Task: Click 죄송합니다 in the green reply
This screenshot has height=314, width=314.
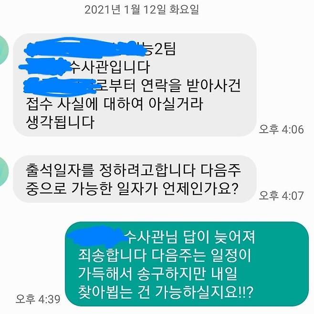Action: pos(112,256)
